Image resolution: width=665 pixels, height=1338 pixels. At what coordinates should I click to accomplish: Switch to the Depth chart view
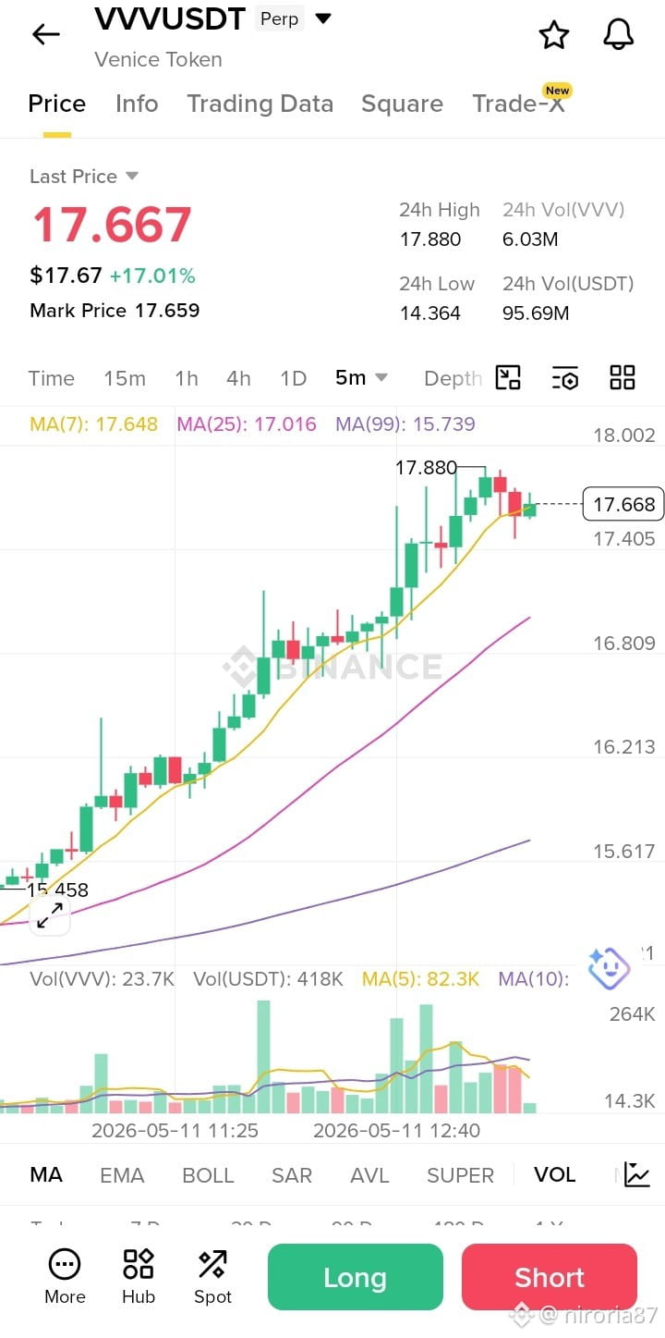[x=453, y=378]
